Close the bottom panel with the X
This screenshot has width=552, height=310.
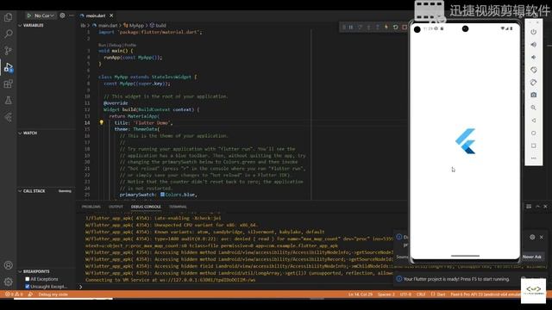point(545,207)
